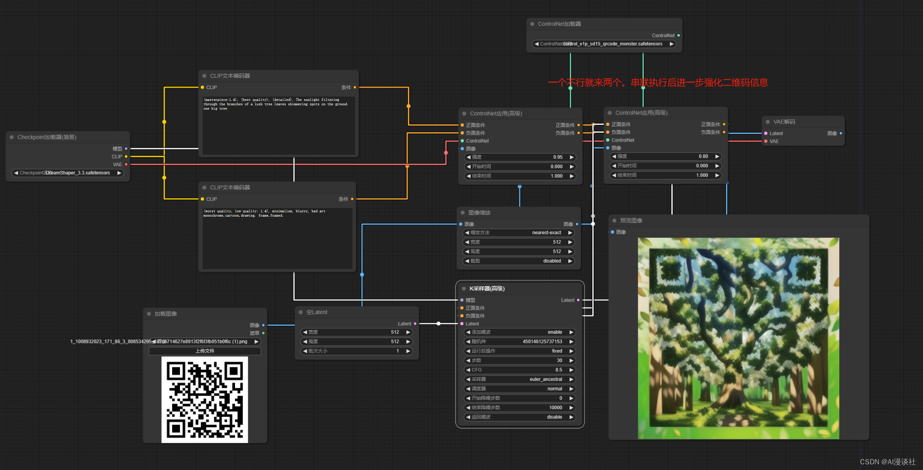Collapse the 图像缩放 node title circle
The image size is (923, 470).
463,213
